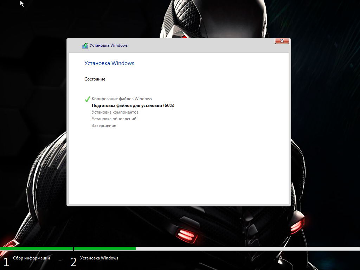This screenshot has width=360, height=270.
Task: Click the 'Завершение' step
Action: (104, 126)
